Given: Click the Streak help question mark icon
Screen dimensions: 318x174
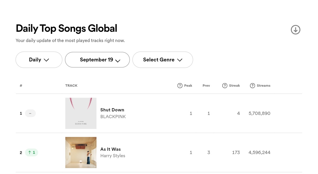Looking at the screenshot, I should click(225, 86).
